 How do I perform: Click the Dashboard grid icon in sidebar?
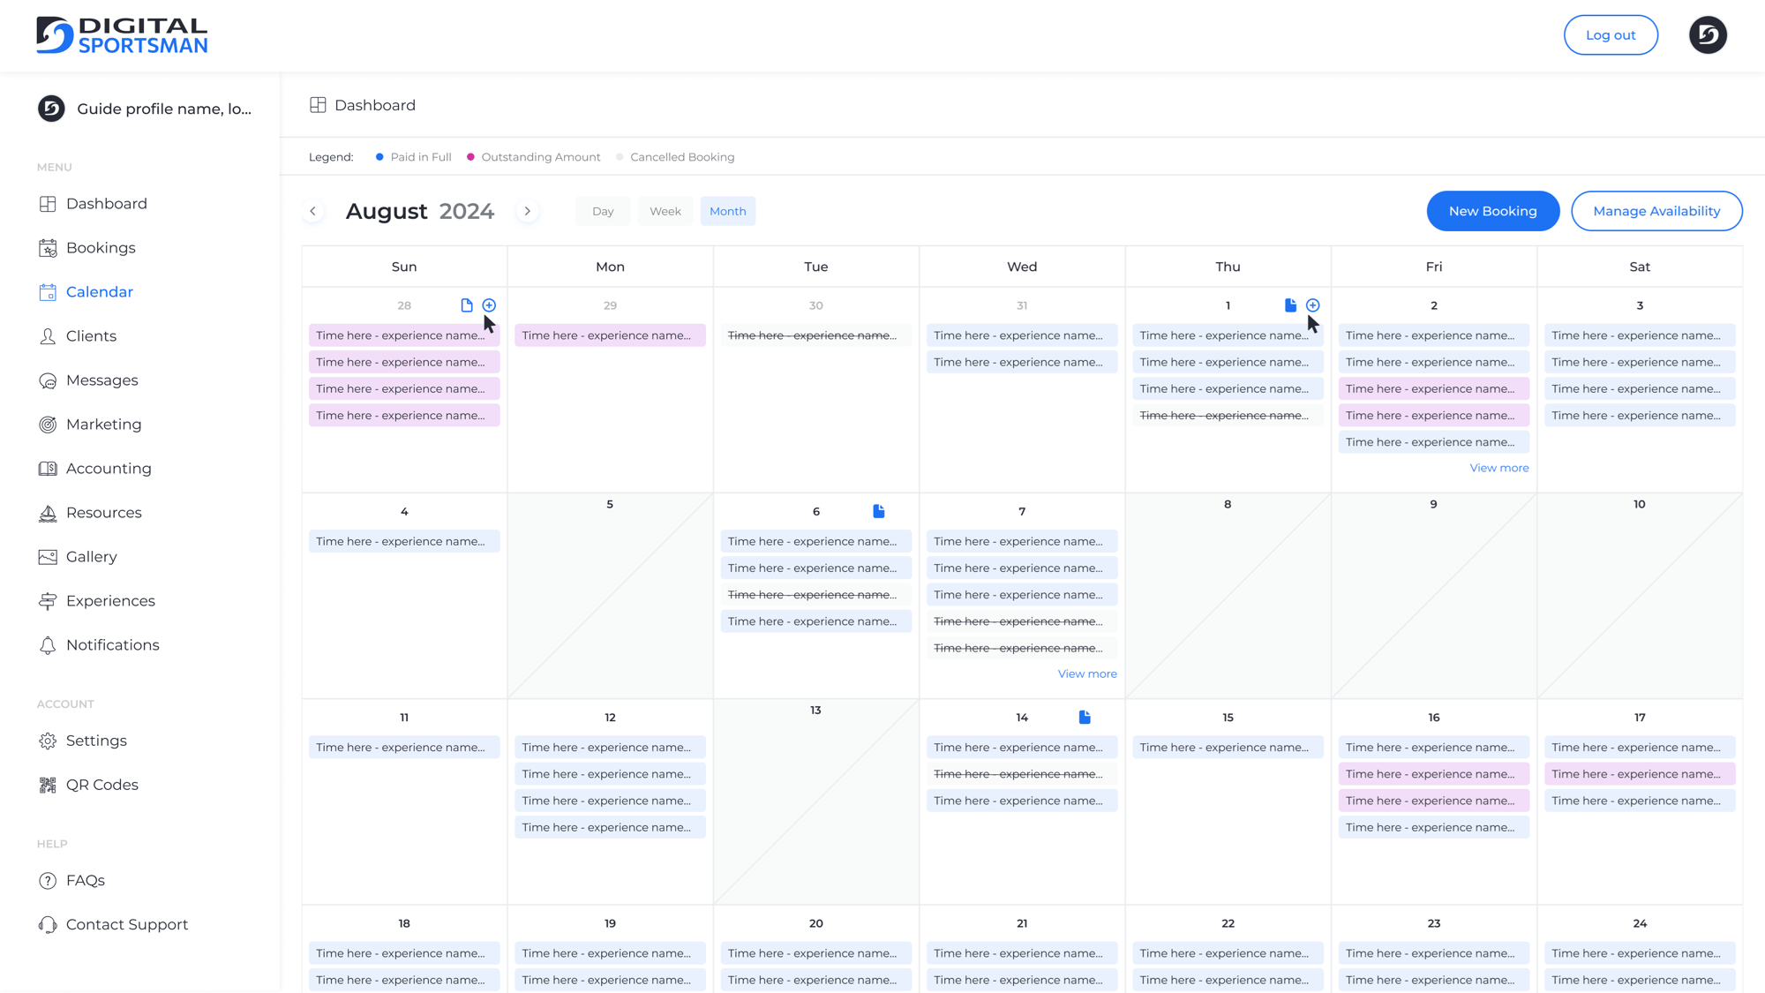[x=48, y=204]
